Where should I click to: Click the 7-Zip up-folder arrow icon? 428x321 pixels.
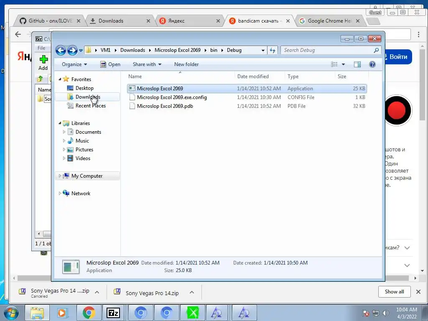[40, 79]
